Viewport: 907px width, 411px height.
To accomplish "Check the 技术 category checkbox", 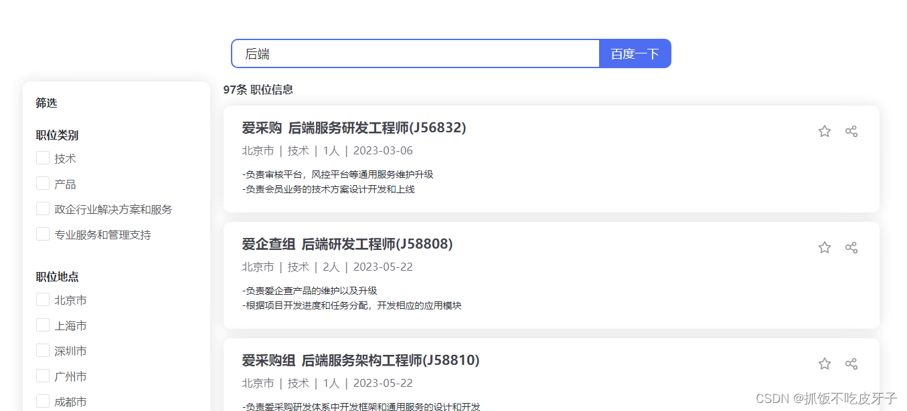I will coord(43,158).
